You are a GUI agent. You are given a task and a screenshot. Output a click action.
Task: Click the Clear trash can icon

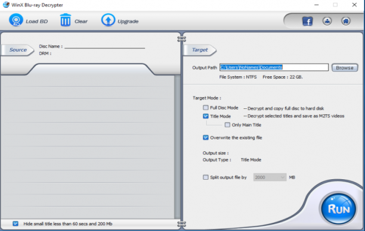click(66, 20)
